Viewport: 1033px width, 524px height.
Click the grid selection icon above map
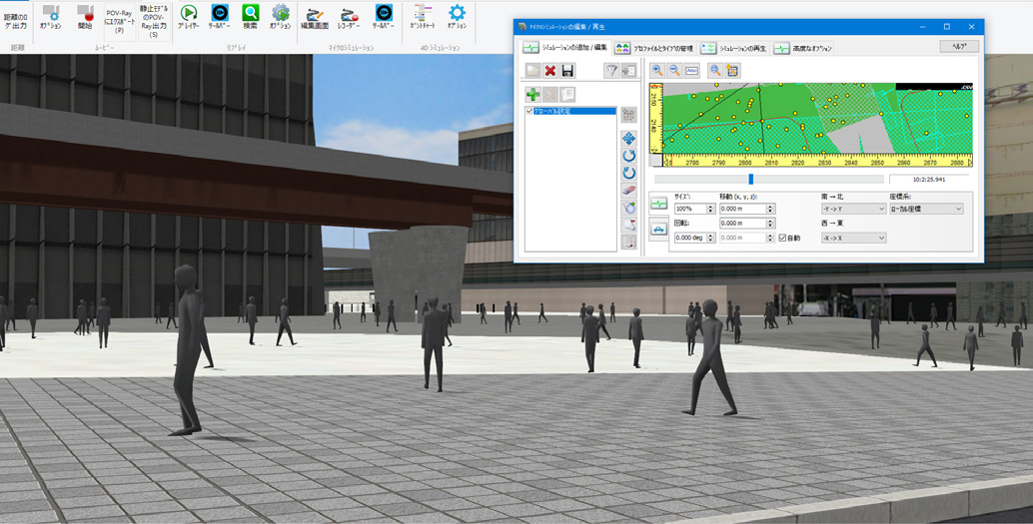732,71
